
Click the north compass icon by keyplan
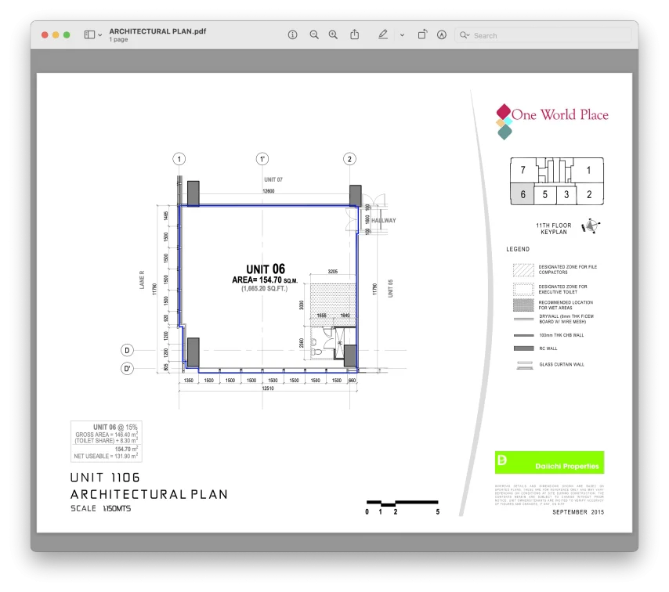coord(591,226)
